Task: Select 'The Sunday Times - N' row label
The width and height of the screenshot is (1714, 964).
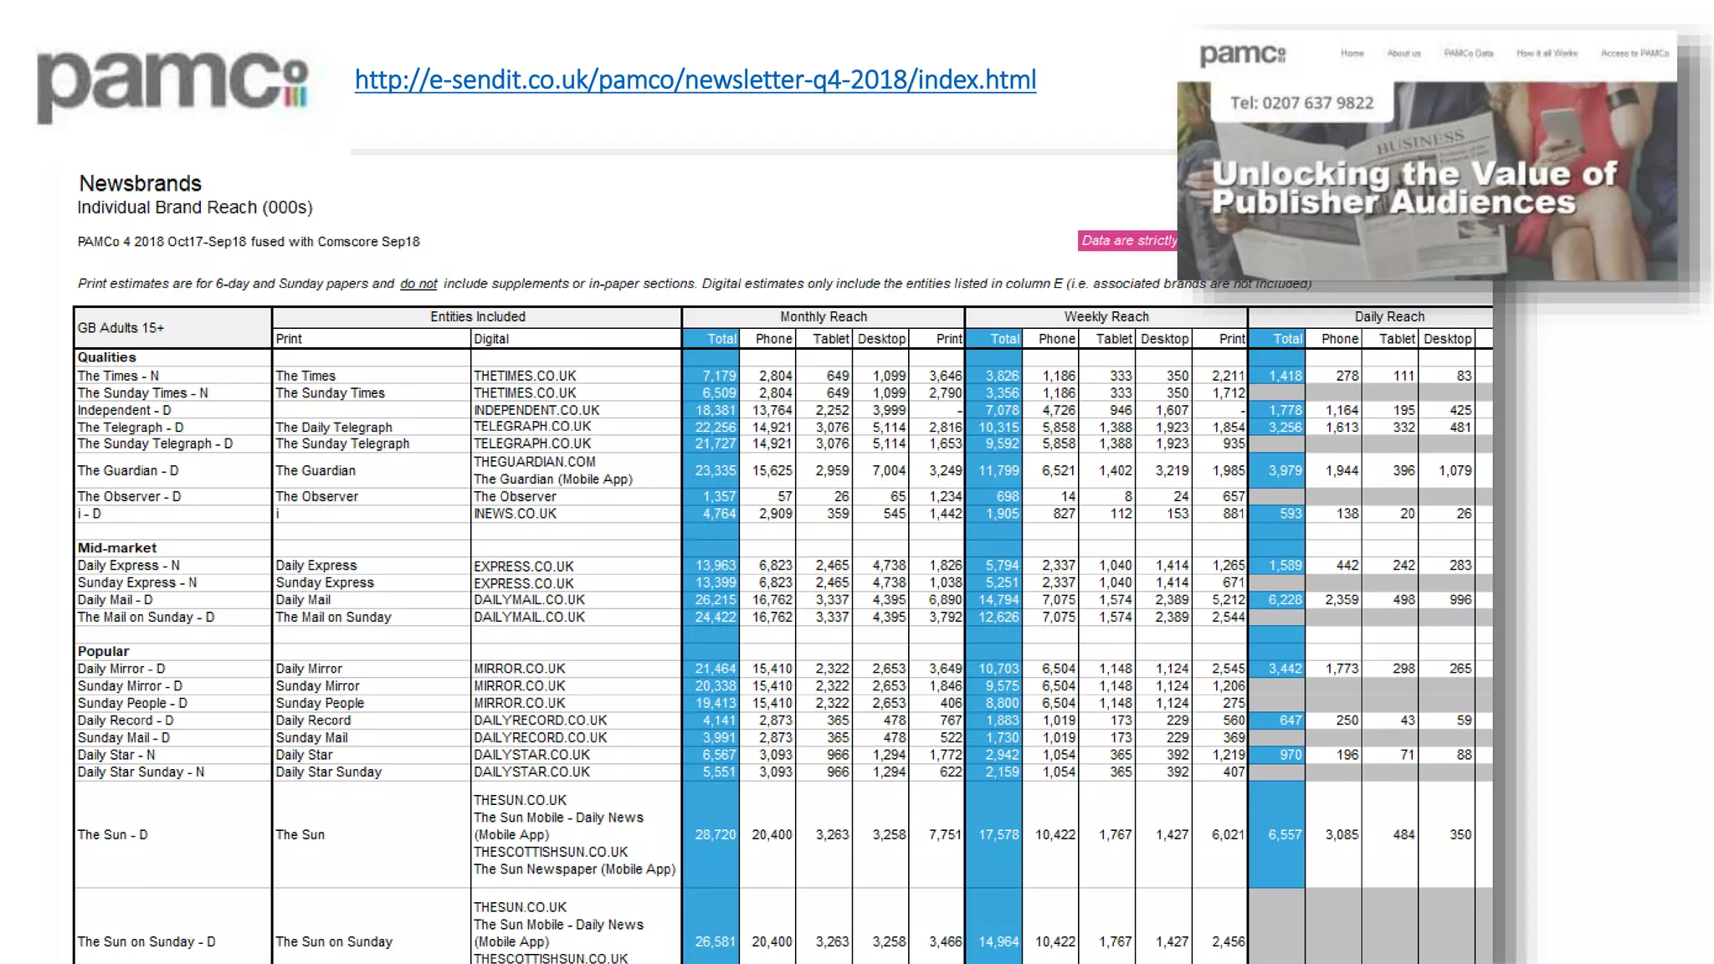Action: pos(142,393)
